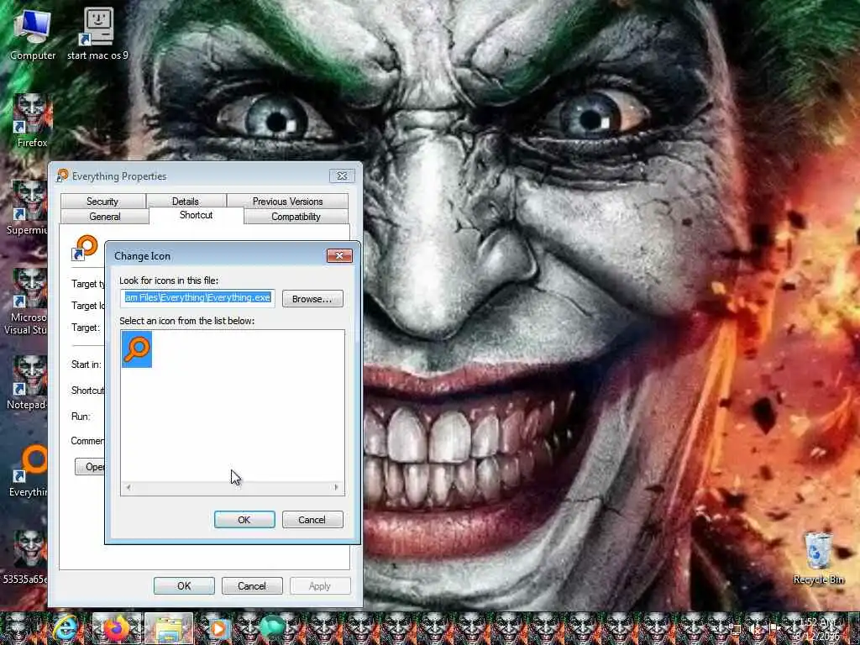Switch to the Details tab
This screenshot has height=645, width=860.
point(186,202)
